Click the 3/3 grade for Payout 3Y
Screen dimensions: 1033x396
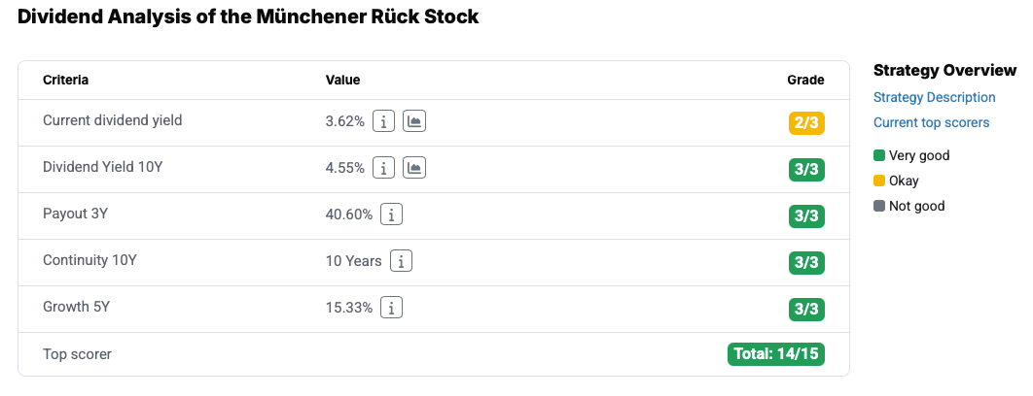(x=806, y=215)
